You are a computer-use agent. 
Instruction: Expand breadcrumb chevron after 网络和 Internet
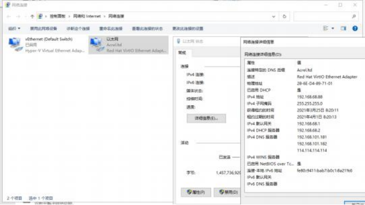(x=104, y=16)
